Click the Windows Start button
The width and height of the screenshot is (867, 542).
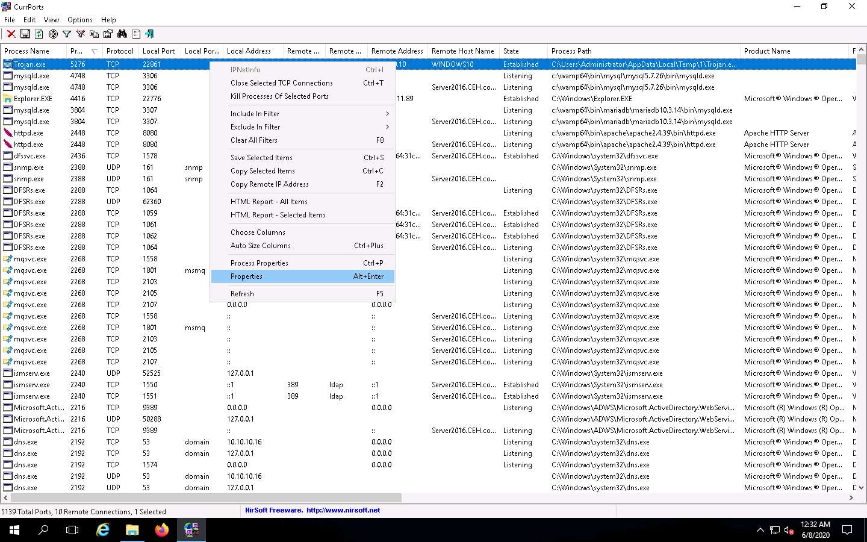(14, 530)
